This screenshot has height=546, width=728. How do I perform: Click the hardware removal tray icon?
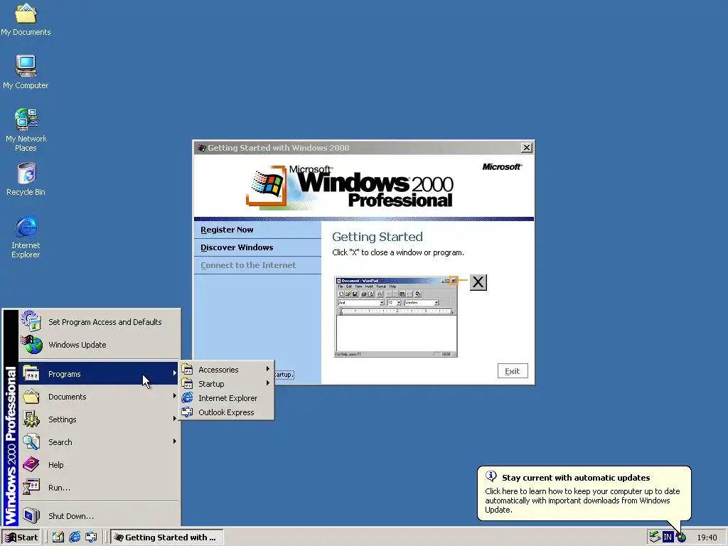click(x=655, y=537)
